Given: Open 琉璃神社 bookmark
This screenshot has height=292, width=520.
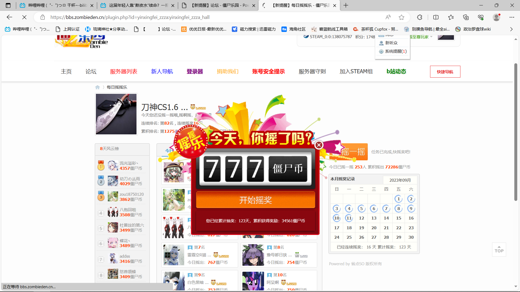Looking at the screenshot, I should [106, 29].
